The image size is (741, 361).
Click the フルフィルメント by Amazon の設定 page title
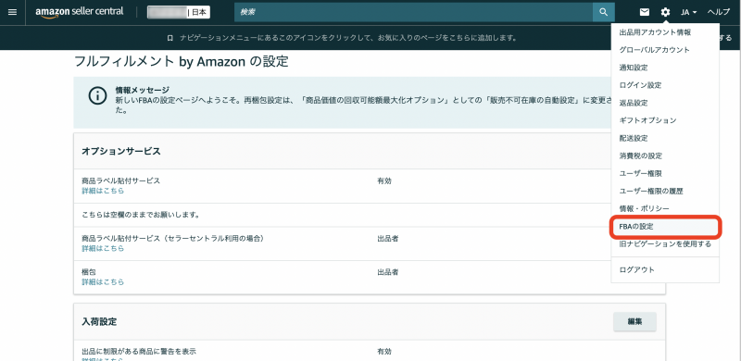coord(181,61)
